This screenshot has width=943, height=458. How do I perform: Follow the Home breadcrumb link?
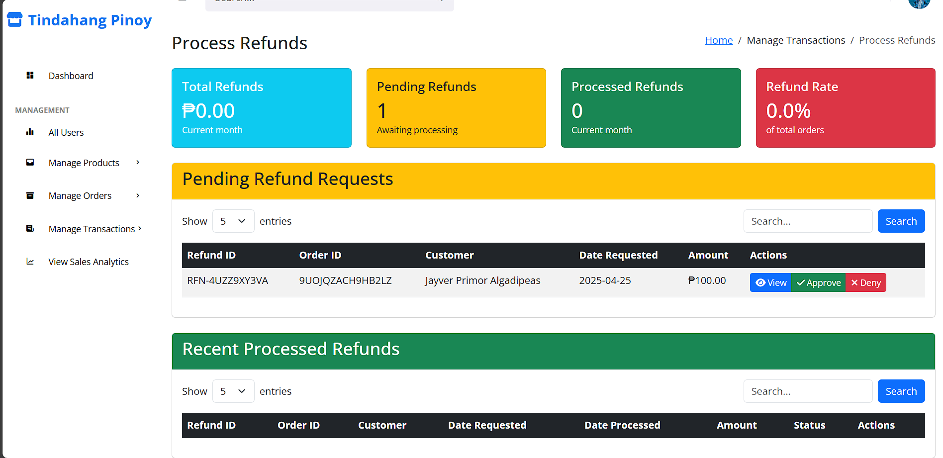719,40
